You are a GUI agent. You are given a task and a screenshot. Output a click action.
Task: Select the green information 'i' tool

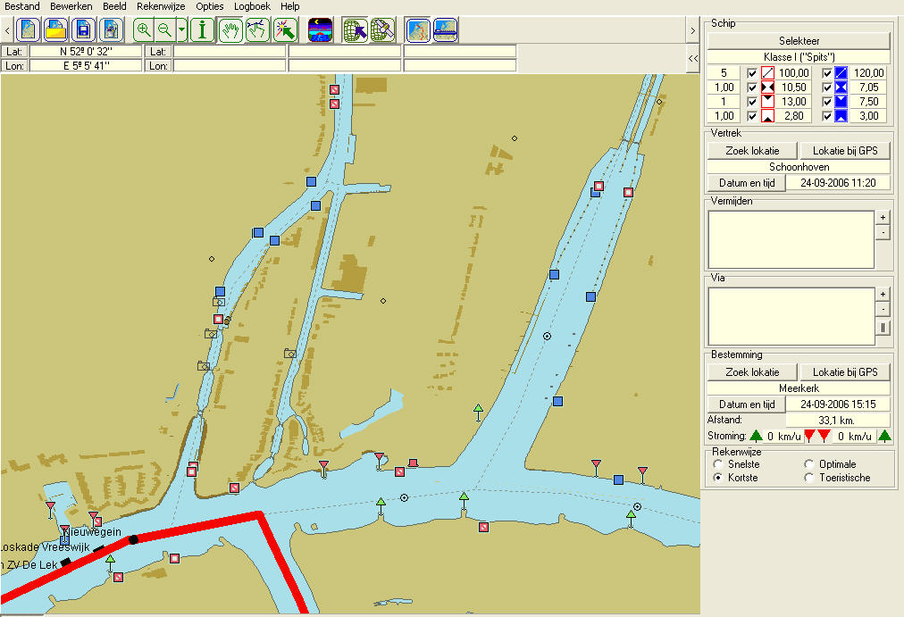coord(203,30)
